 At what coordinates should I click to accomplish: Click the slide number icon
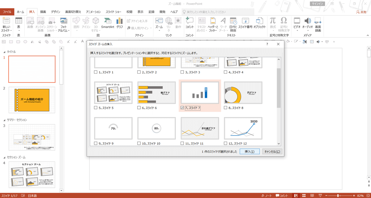245,21
